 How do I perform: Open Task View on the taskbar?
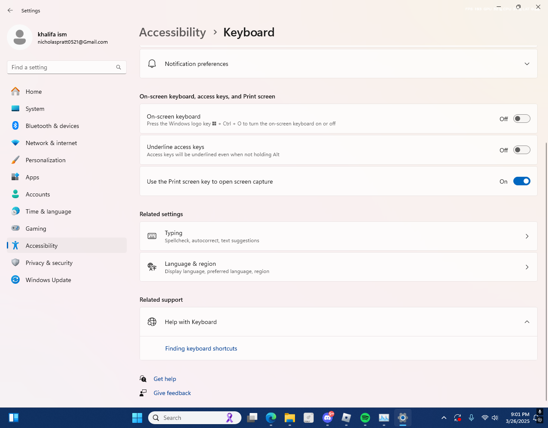click(252, 418)
